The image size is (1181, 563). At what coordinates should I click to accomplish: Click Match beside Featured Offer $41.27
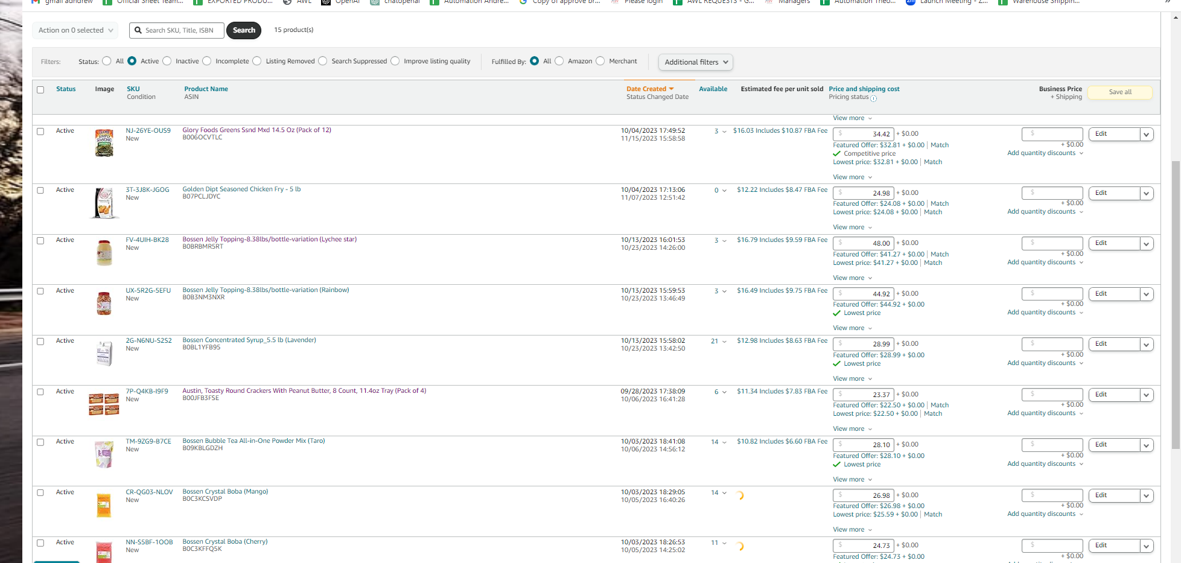point(940,255)
